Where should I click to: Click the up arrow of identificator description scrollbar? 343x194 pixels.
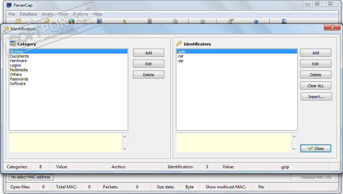tap(294, 137)
